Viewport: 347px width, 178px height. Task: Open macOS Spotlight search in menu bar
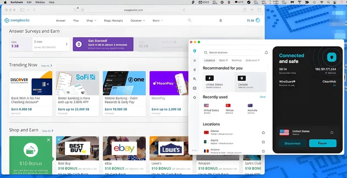coord(329,2)
